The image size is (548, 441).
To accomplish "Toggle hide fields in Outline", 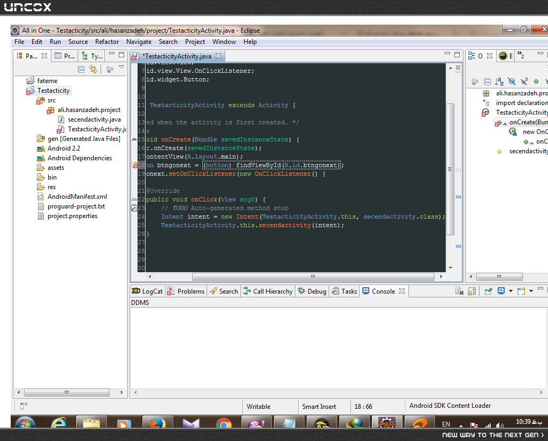I will tap(512, 81).
